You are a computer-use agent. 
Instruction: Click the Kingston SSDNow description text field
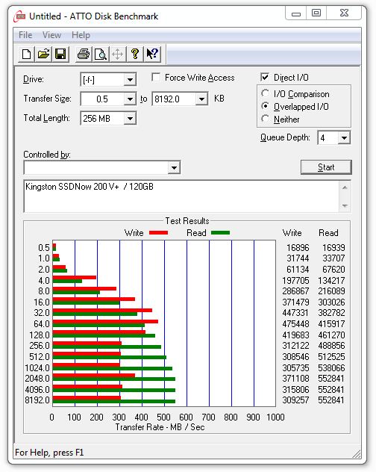(x=182, y=196)
